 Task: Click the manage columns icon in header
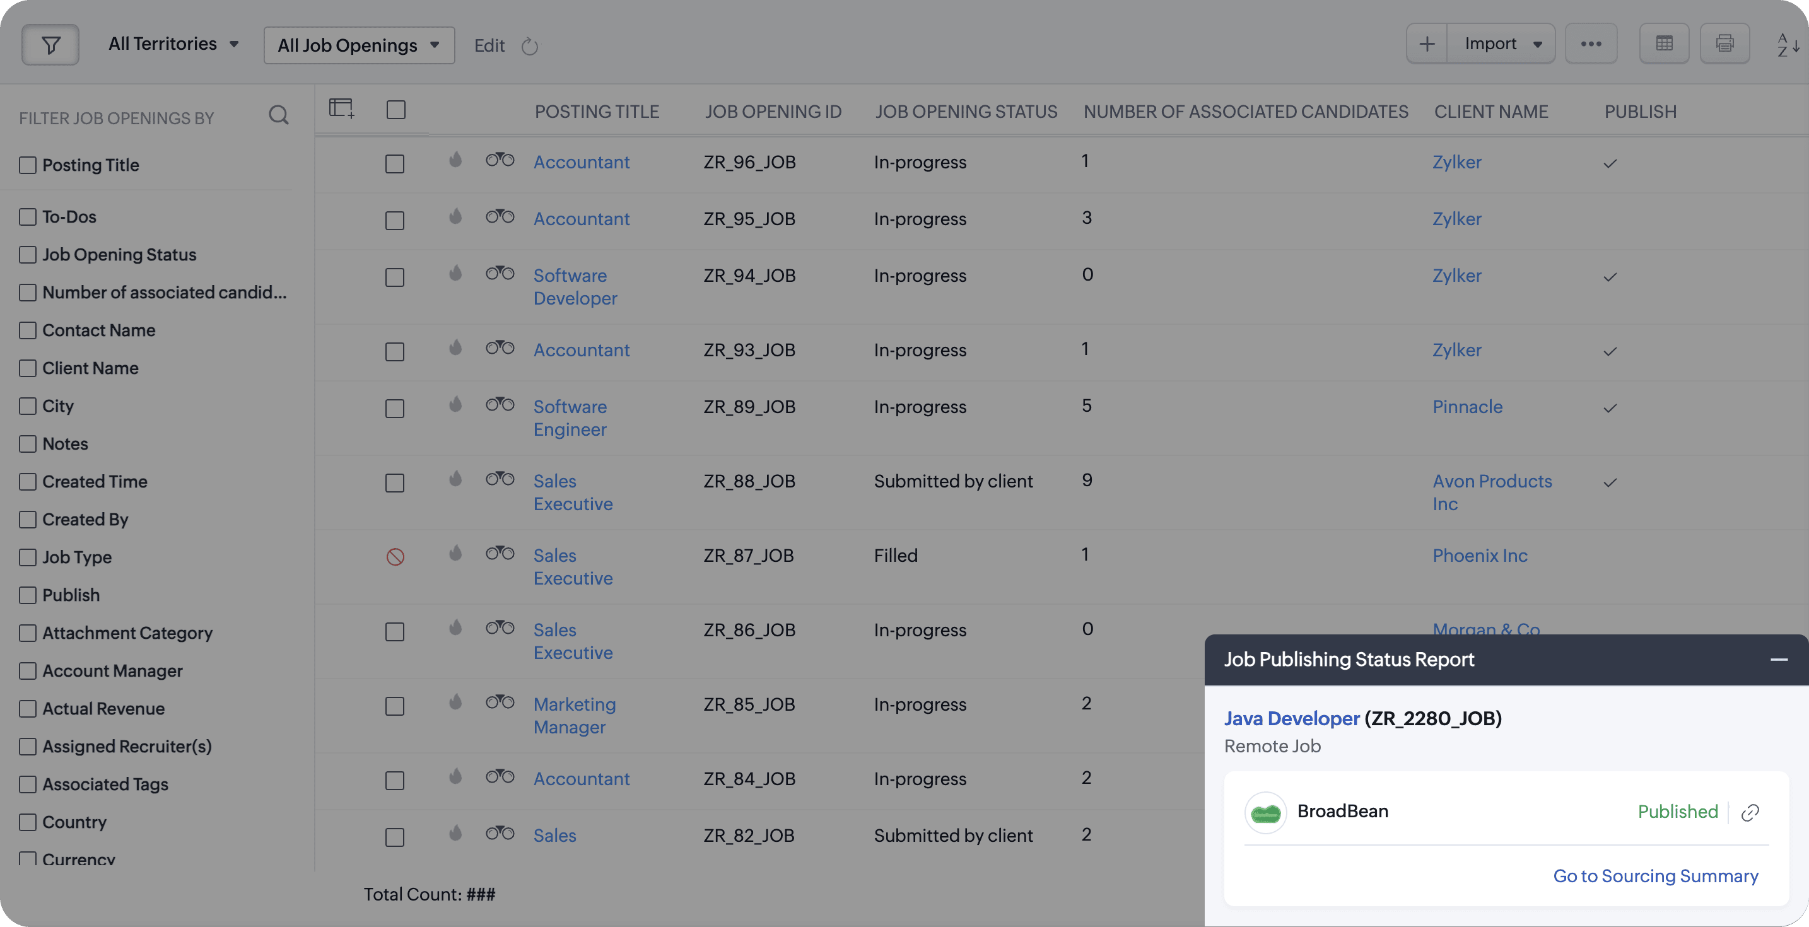(341, 108)
